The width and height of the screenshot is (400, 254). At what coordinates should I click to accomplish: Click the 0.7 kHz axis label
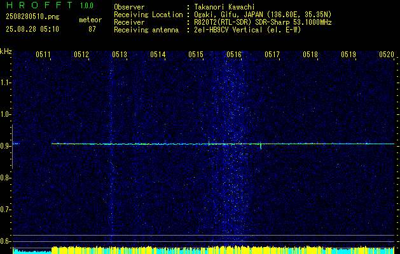(5, 210)
